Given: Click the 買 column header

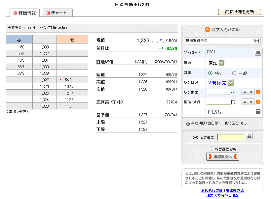Looking at the screenshot, I should 72,40.
